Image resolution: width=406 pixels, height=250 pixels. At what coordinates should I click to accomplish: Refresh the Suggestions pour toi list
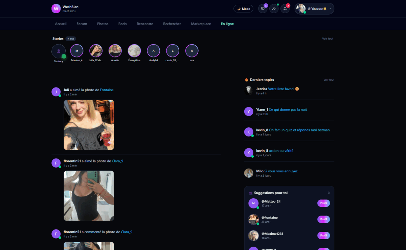coord(329,193)
